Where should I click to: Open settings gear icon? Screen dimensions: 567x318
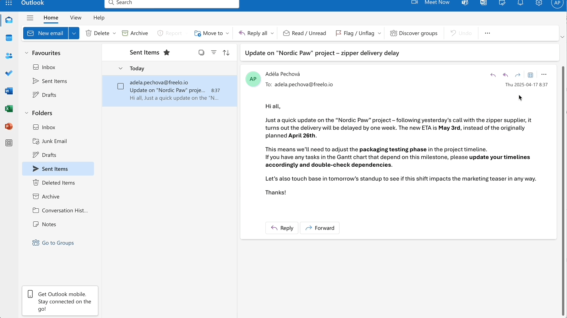point(539,3)
